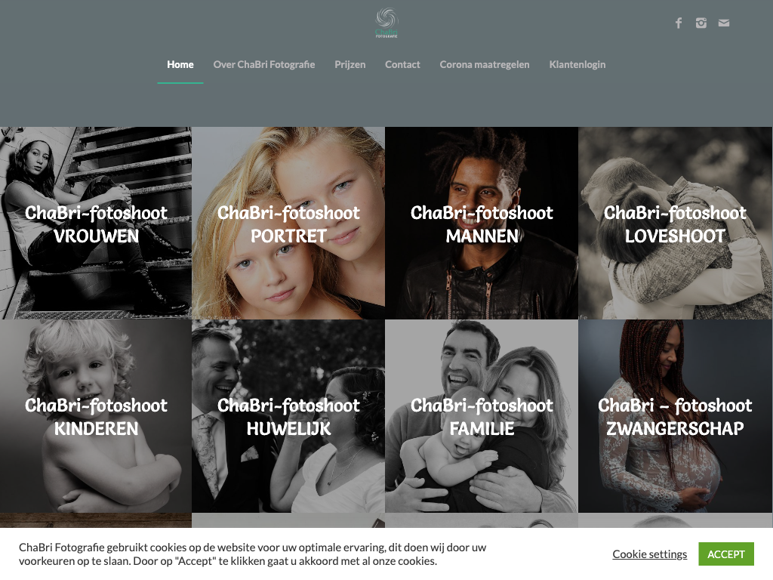
Task: Accept cookies with the ACCEPT button
Action: point(725,554)
